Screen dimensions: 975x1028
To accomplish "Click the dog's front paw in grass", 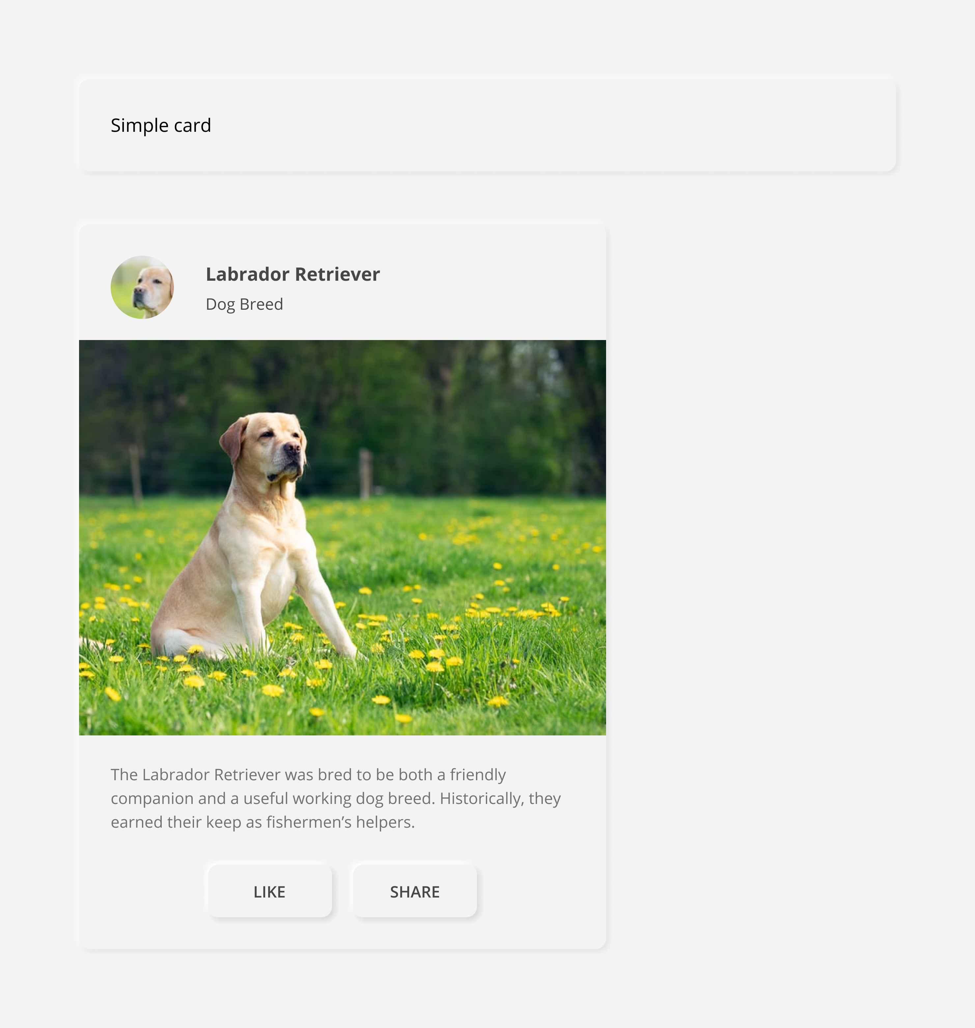I will coord(349,650).
